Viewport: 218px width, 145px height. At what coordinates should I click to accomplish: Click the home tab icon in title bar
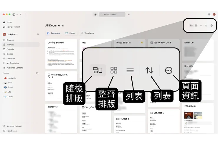pyautogui.click(x=95, y=14)
